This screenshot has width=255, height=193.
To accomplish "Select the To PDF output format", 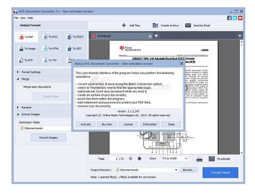I will tap(26, 37).
